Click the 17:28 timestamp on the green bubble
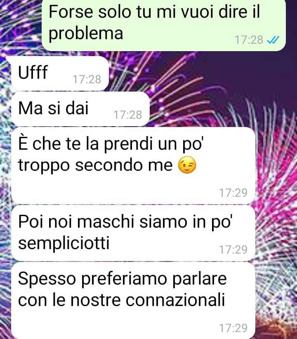 [249, 40]
